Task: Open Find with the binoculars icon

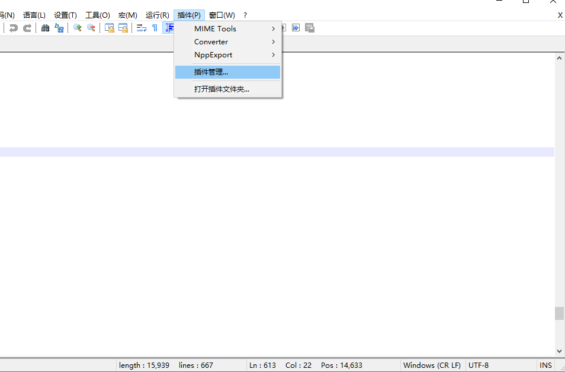Action: click(x=45, y=28)
